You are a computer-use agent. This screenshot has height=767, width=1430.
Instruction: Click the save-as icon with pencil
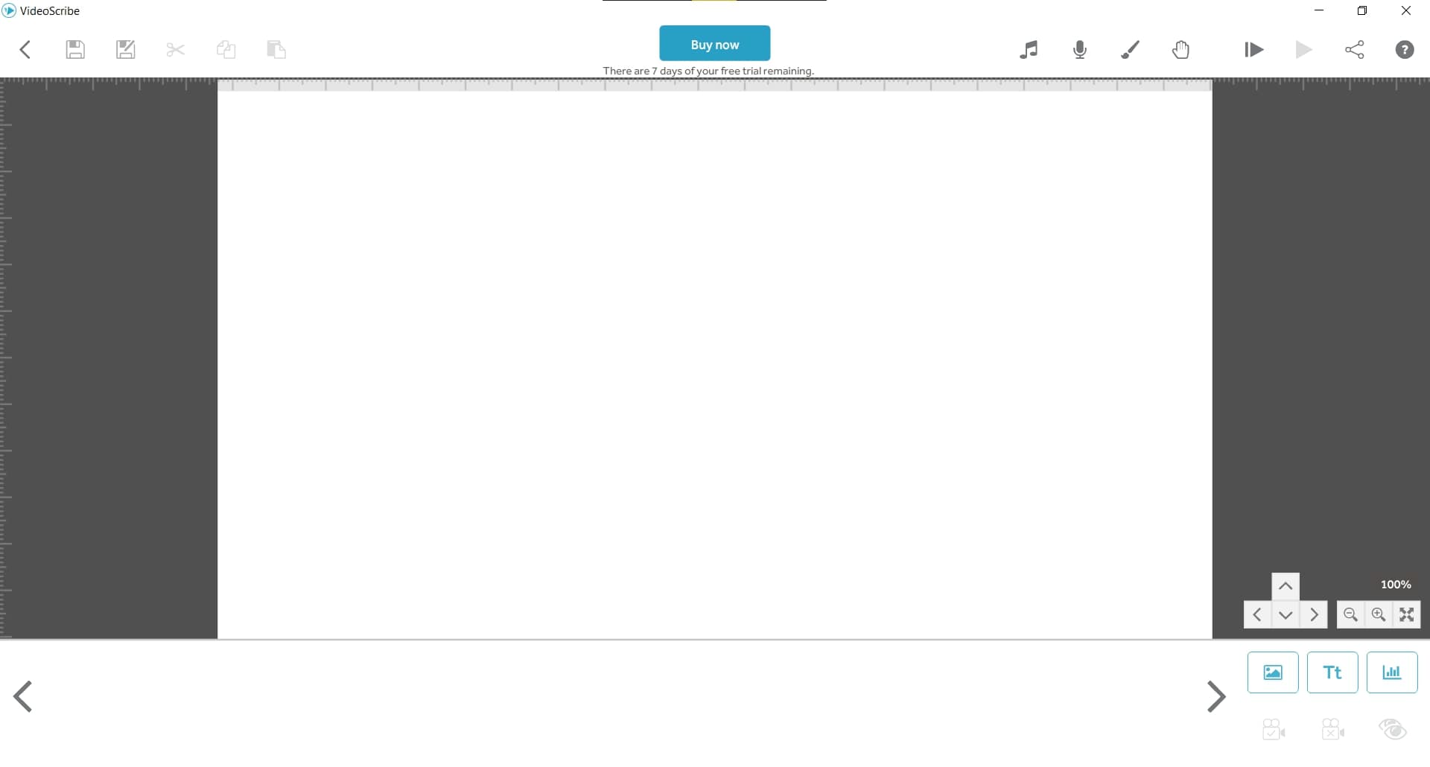[126, 50]
